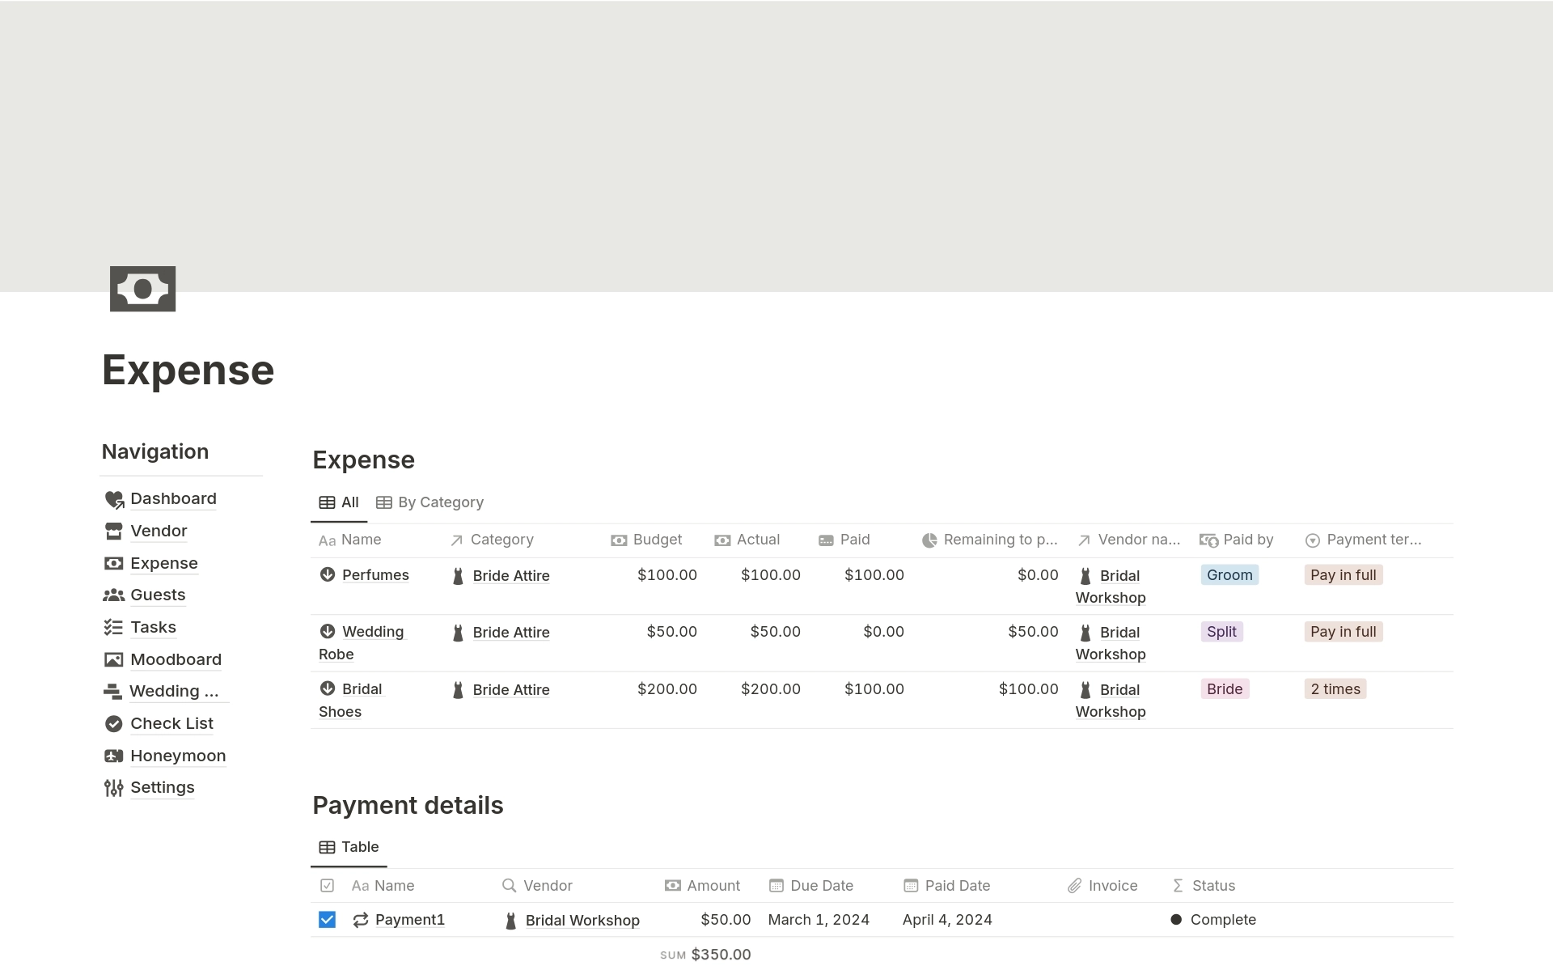Screen dimensions: 1553x970
Task: Open the Category column header menu
Action: (492, 540)
